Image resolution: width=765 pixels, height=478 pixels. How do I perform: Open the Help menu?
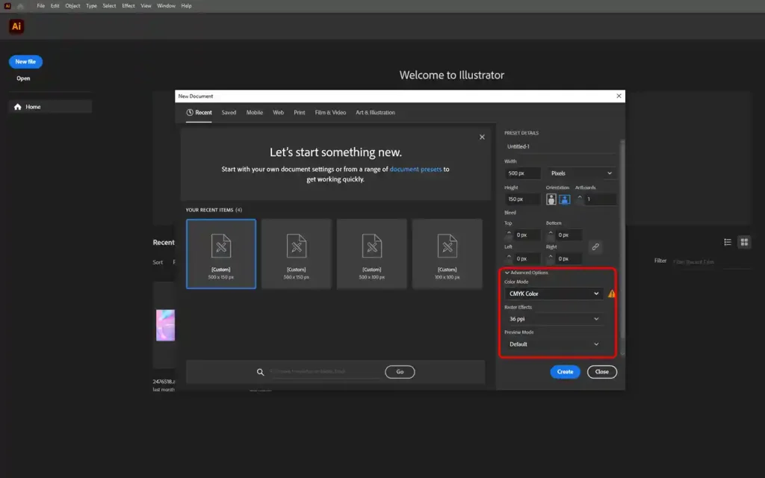(186, 6)
